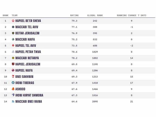Click the Ironi Tiberias team crest

click(x=13, y=83)
